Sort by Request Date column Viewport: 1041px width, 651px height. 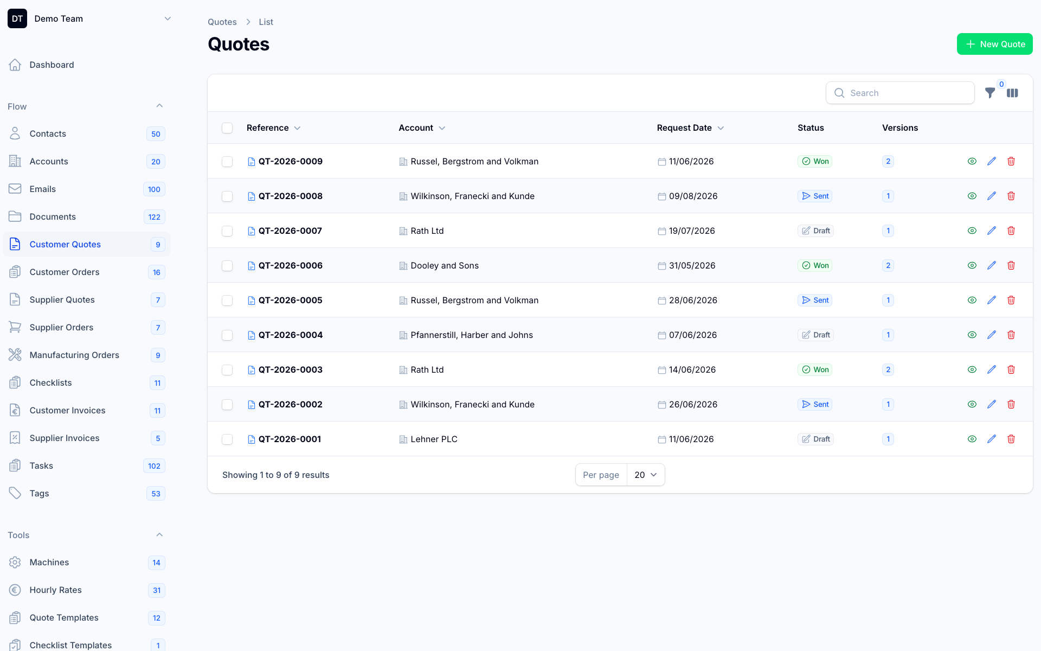tap(690, 128)
